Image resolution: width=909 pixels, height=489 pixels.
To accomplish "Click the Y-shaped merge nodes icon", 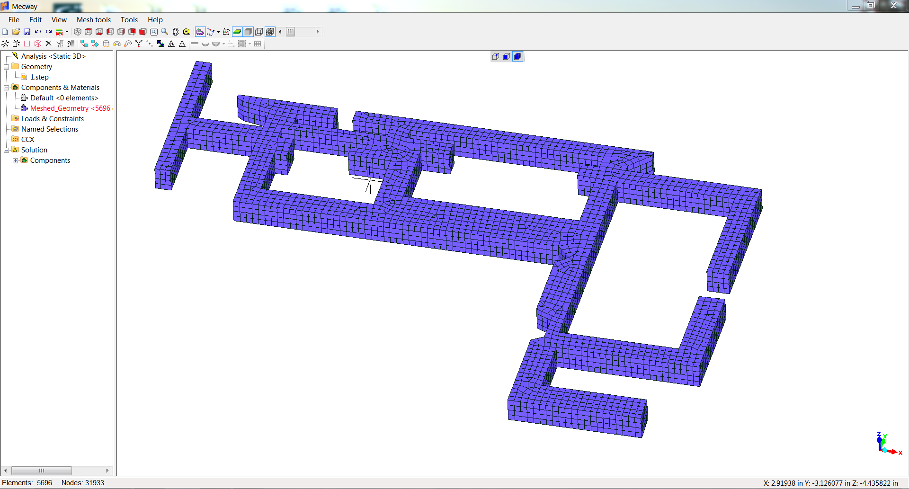I will click(x=139, y=44).
